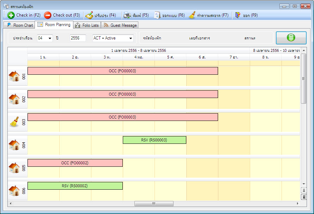Select the OCC (FO00003) booking for room 002
Image resolution: width=314 pixels, height=214 pixels.
pyautogui.click(x=123, y=94)
